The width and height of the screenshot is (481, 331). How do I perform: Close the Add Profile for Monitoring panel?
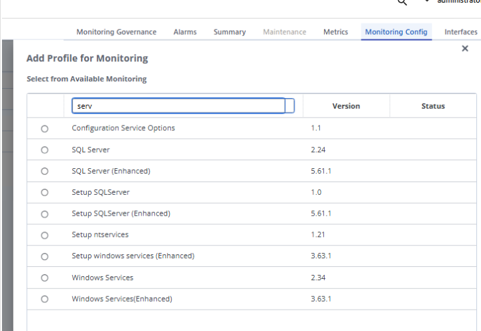465,49
